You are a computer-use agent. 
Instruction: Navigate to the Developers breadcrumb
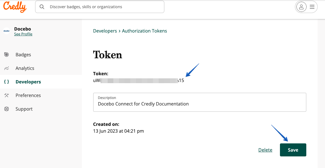click(x=105, y=31)
